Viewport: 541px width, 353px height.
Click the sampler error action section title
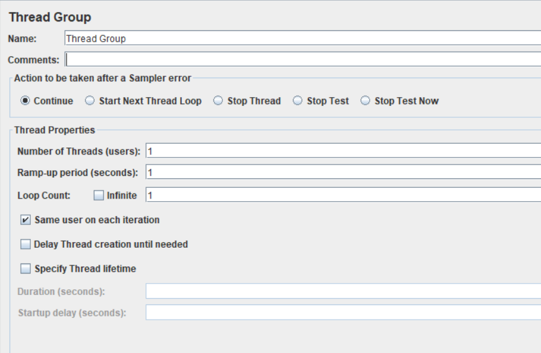click(103, 78)
